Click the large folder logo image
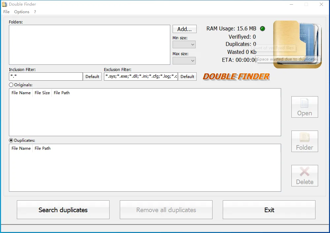330x233 pixels. [x=297, y=44]
